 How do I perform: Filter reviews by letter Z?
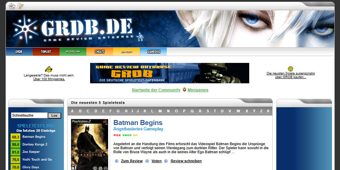(261, 111)
